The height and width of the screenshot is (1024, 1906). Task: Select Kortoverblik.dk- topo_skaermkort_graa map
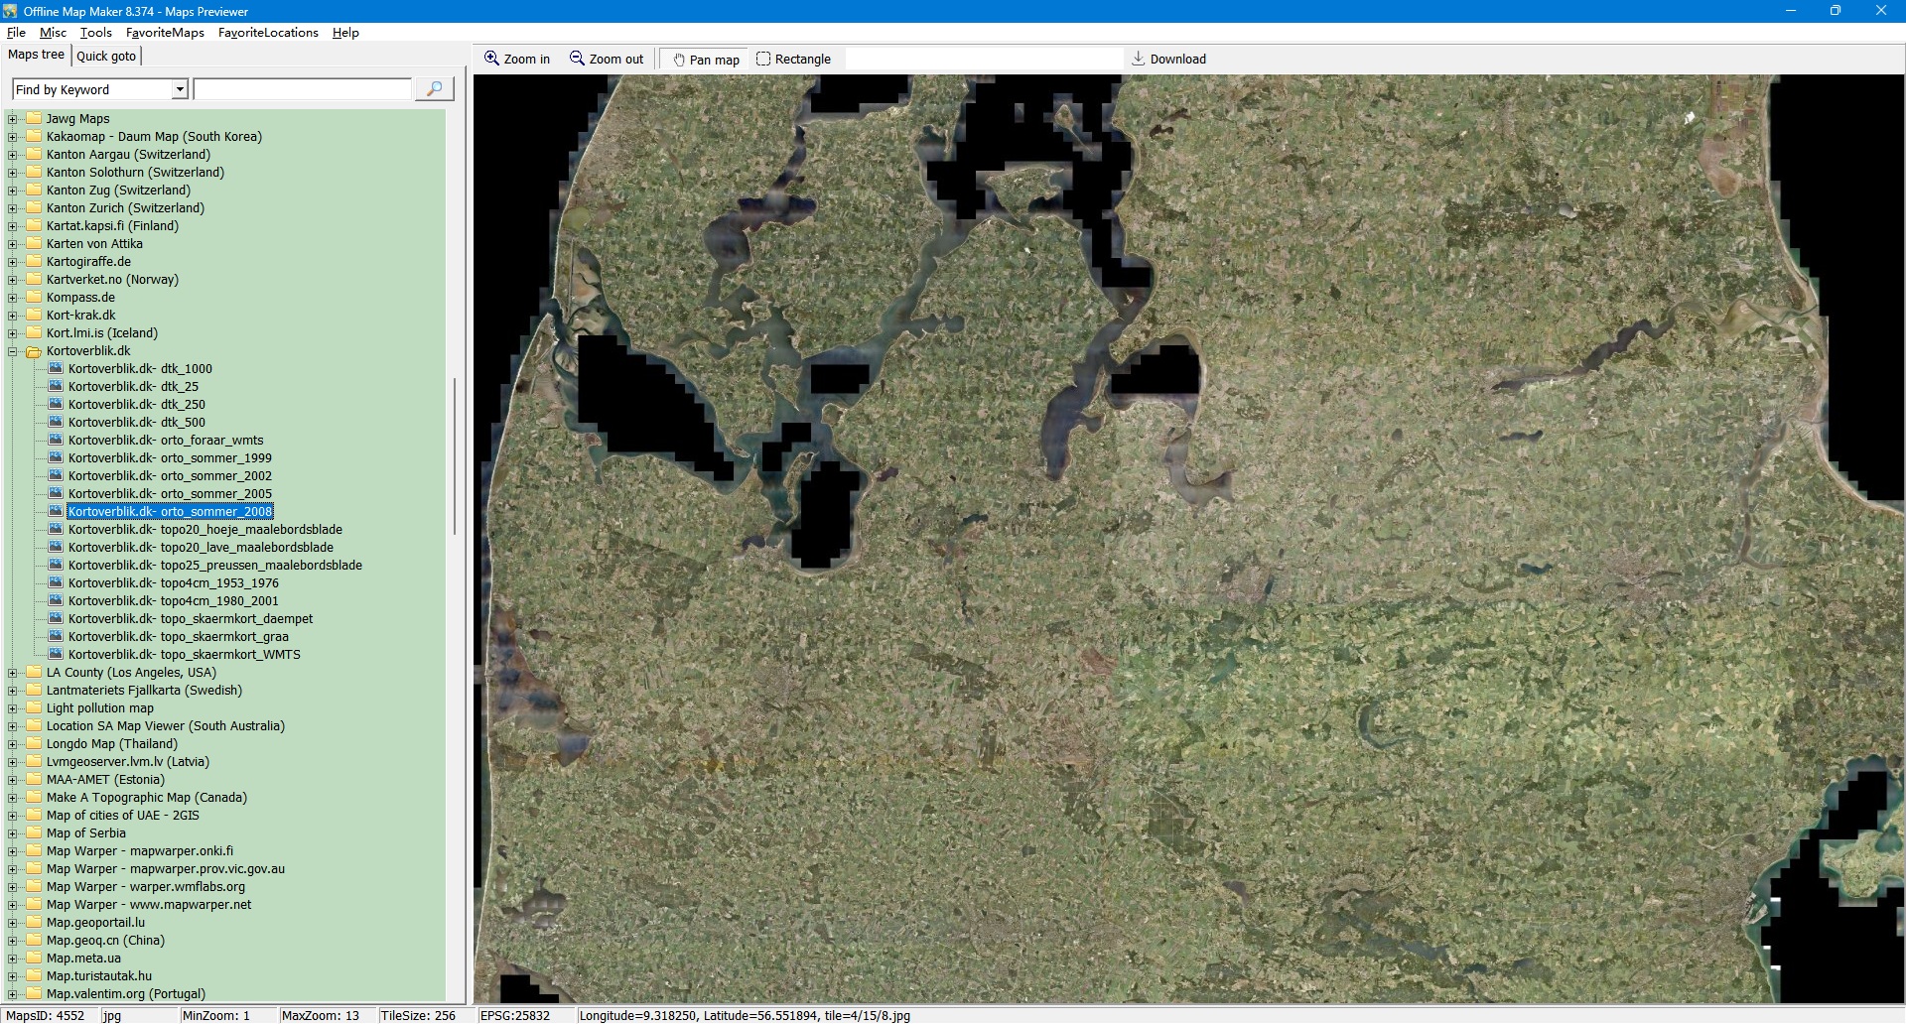point(178,637)
